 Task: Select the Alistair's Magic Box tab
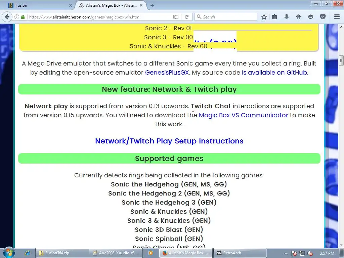[x=111, y=5]
